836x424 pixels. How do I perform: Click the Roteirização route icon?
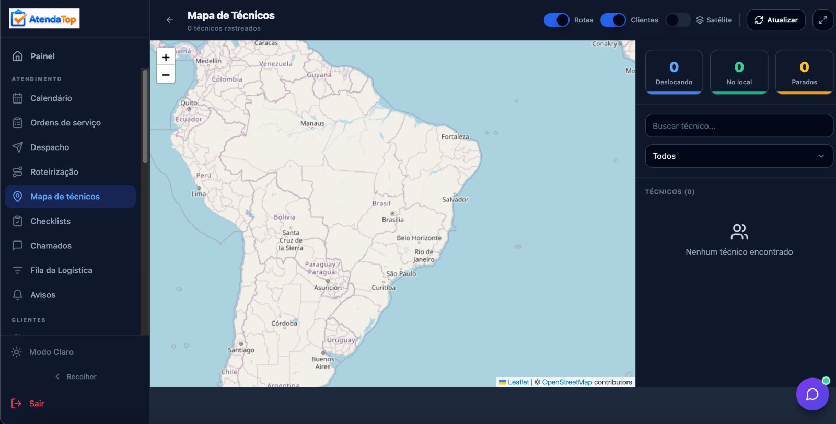[17, 171]
